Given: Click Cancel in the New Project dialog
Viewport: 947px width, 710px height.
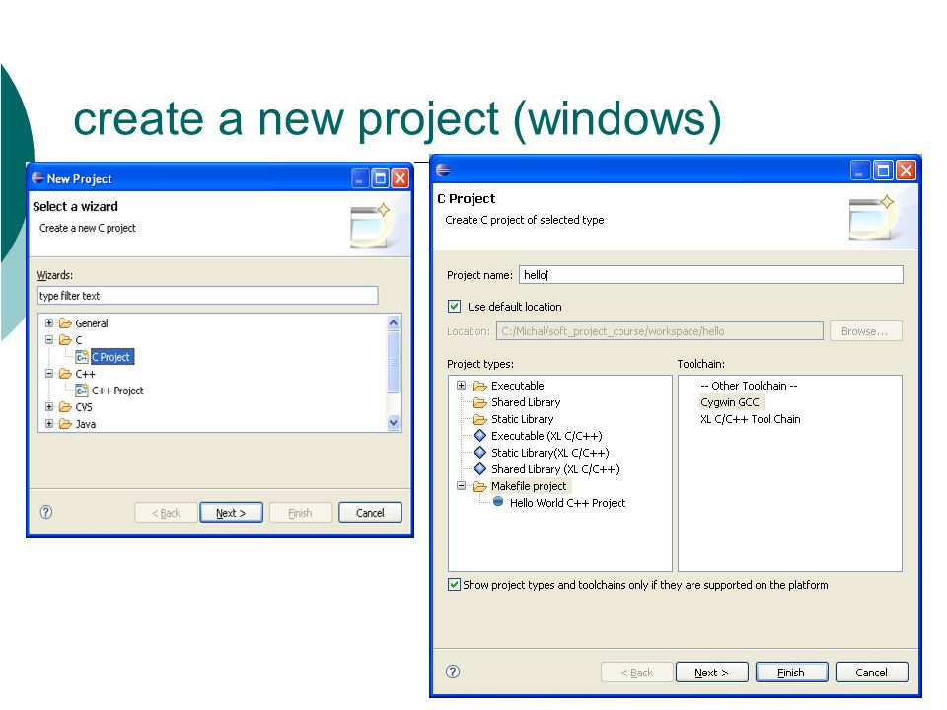Looking at the screenshot, I should (x=370, y=513).
